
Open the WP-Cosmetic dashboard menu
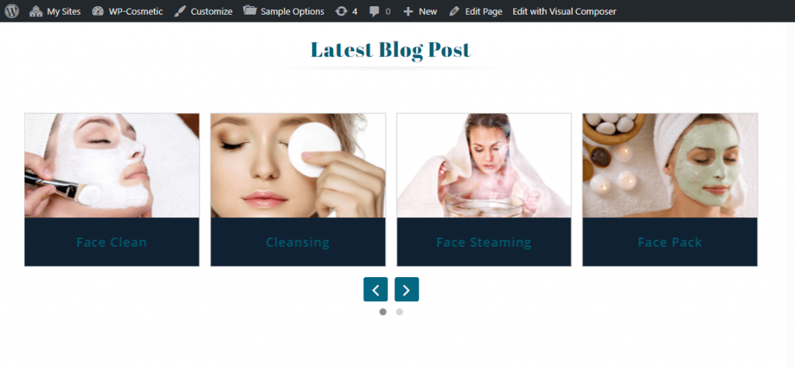[127, 11]
